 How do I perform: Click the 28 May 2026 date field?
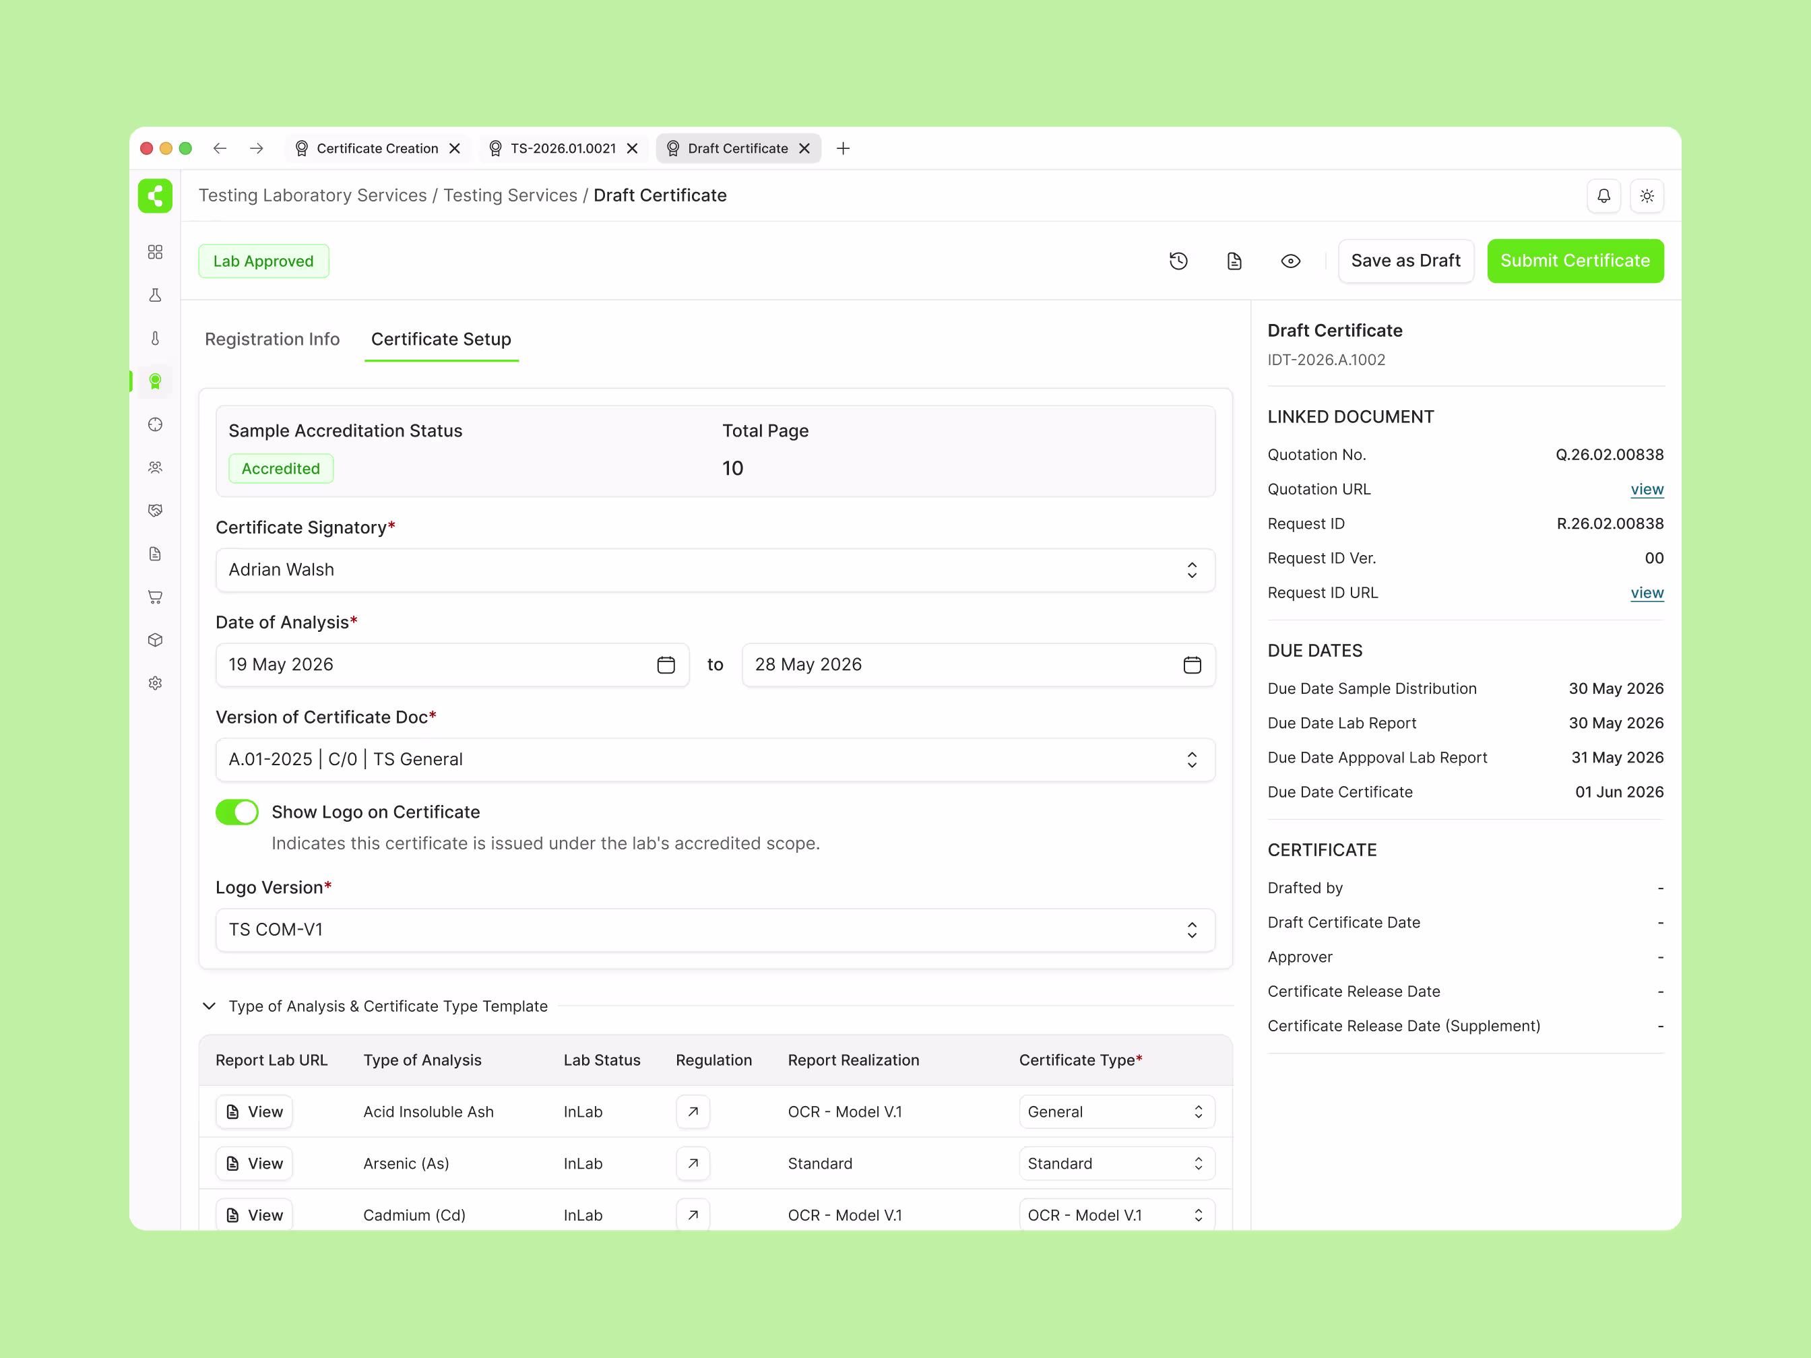[978, 665]
